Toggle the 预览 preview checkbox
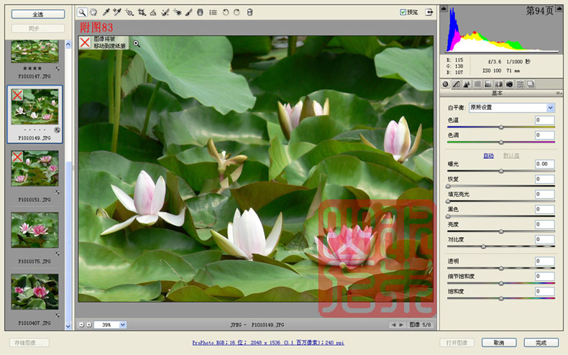Image resolution: width=568 pixels, height=355 pixels. (403, 12)
